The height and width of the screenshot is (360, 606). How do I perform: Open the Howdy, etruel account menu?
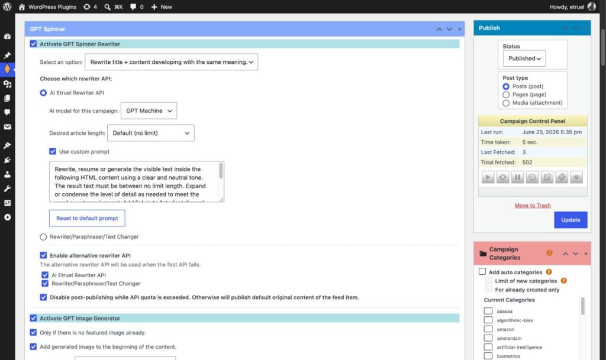(572, 7)
